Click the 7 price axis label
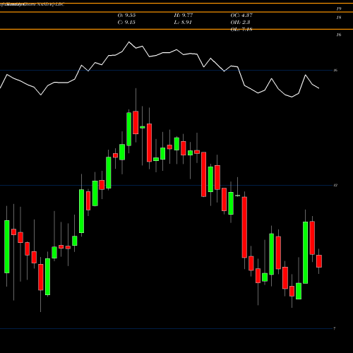The height and width of the screenshot is (353, 353). tap(335, 328)
